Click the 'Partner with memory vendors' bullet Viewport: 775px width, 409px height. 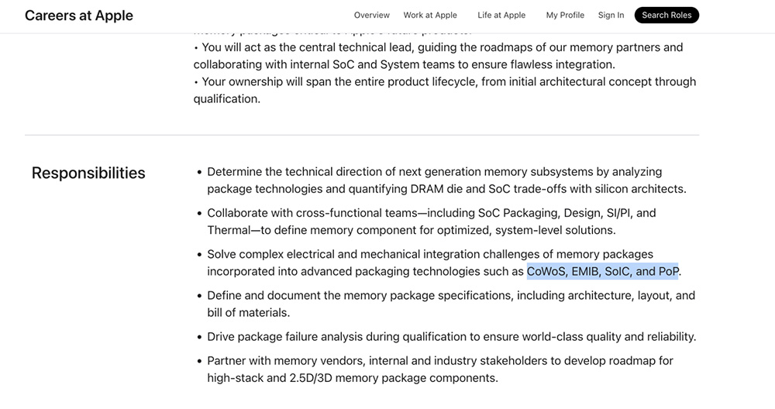(439, 361)
